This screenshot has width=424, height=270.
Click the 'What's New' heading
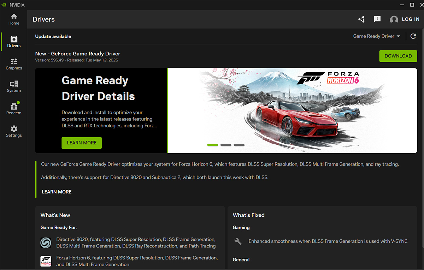pos(55,215)
